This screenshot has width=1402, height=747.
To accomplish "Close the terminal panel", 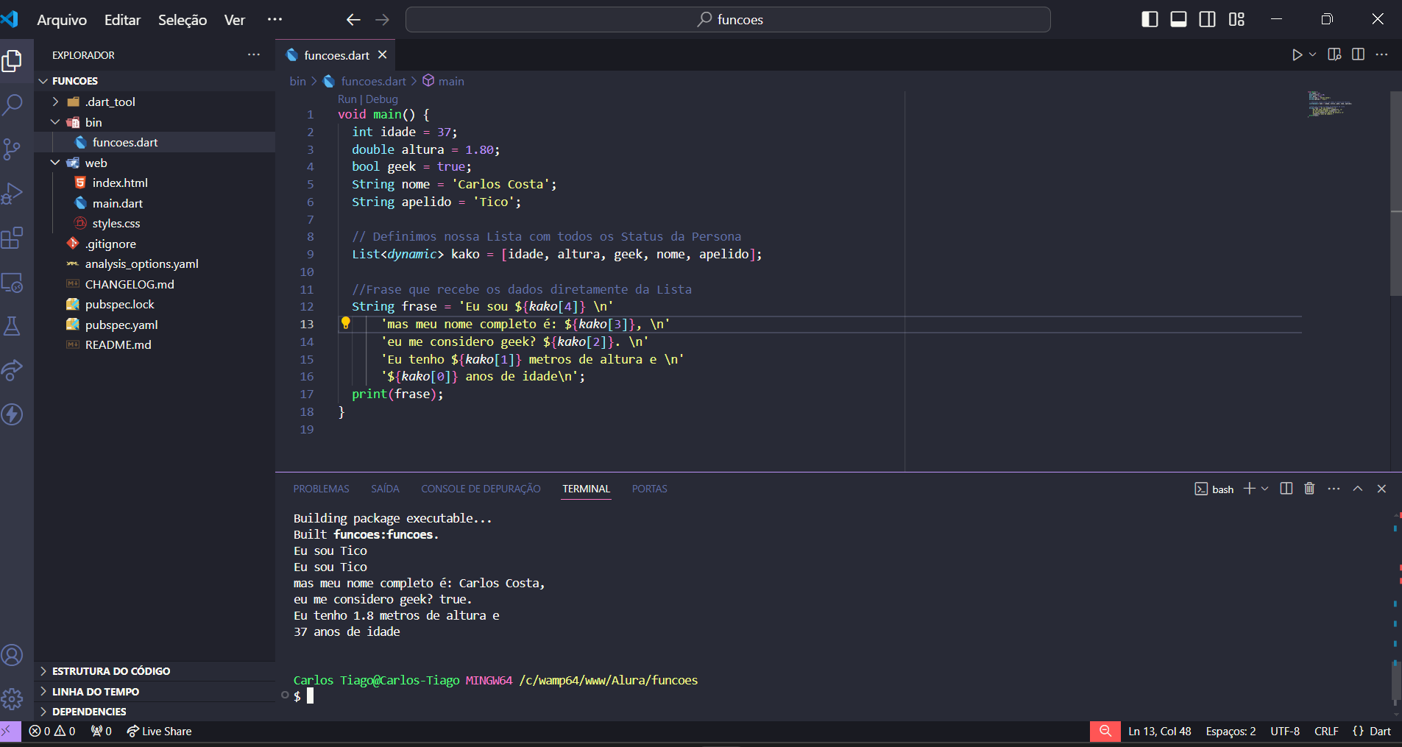I will pyautogui.click(x=1381, y=489).
